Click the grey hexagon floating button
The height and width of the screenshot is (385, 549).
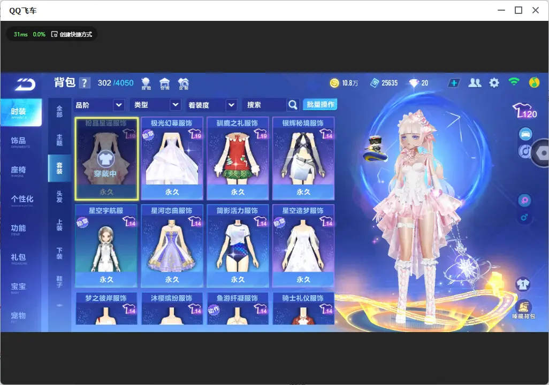(541, 153)
